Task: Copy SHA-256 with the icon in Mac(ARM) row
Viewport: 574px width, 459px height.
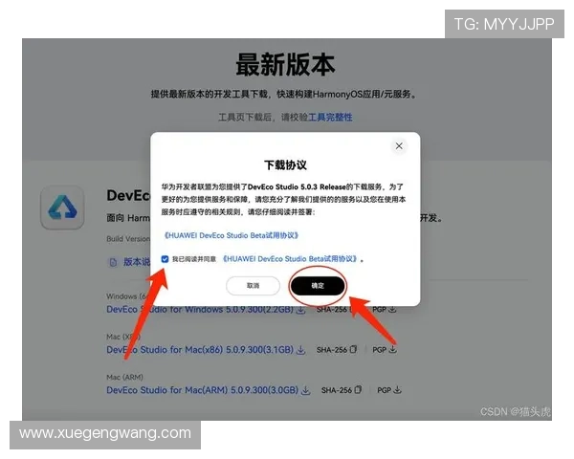Action: click(359, 389)
